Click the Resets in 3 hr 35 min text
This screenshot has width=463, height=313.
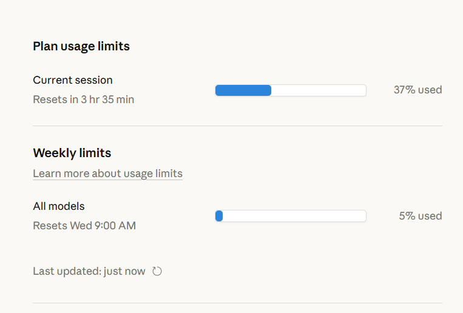84,99
